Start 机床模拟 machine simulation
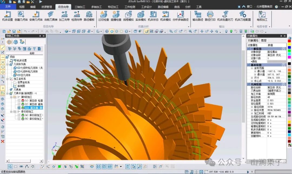This screenshot has width=292, height=174. pos(165,16)
